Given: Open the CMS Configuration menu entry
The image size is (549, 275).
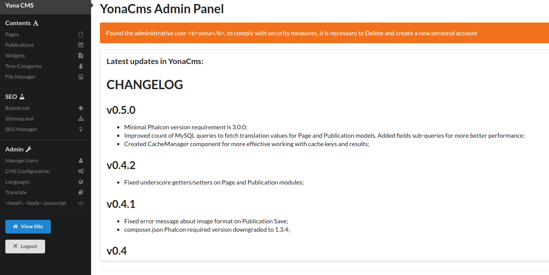Looking at the screenshot, I should point(27,171).
